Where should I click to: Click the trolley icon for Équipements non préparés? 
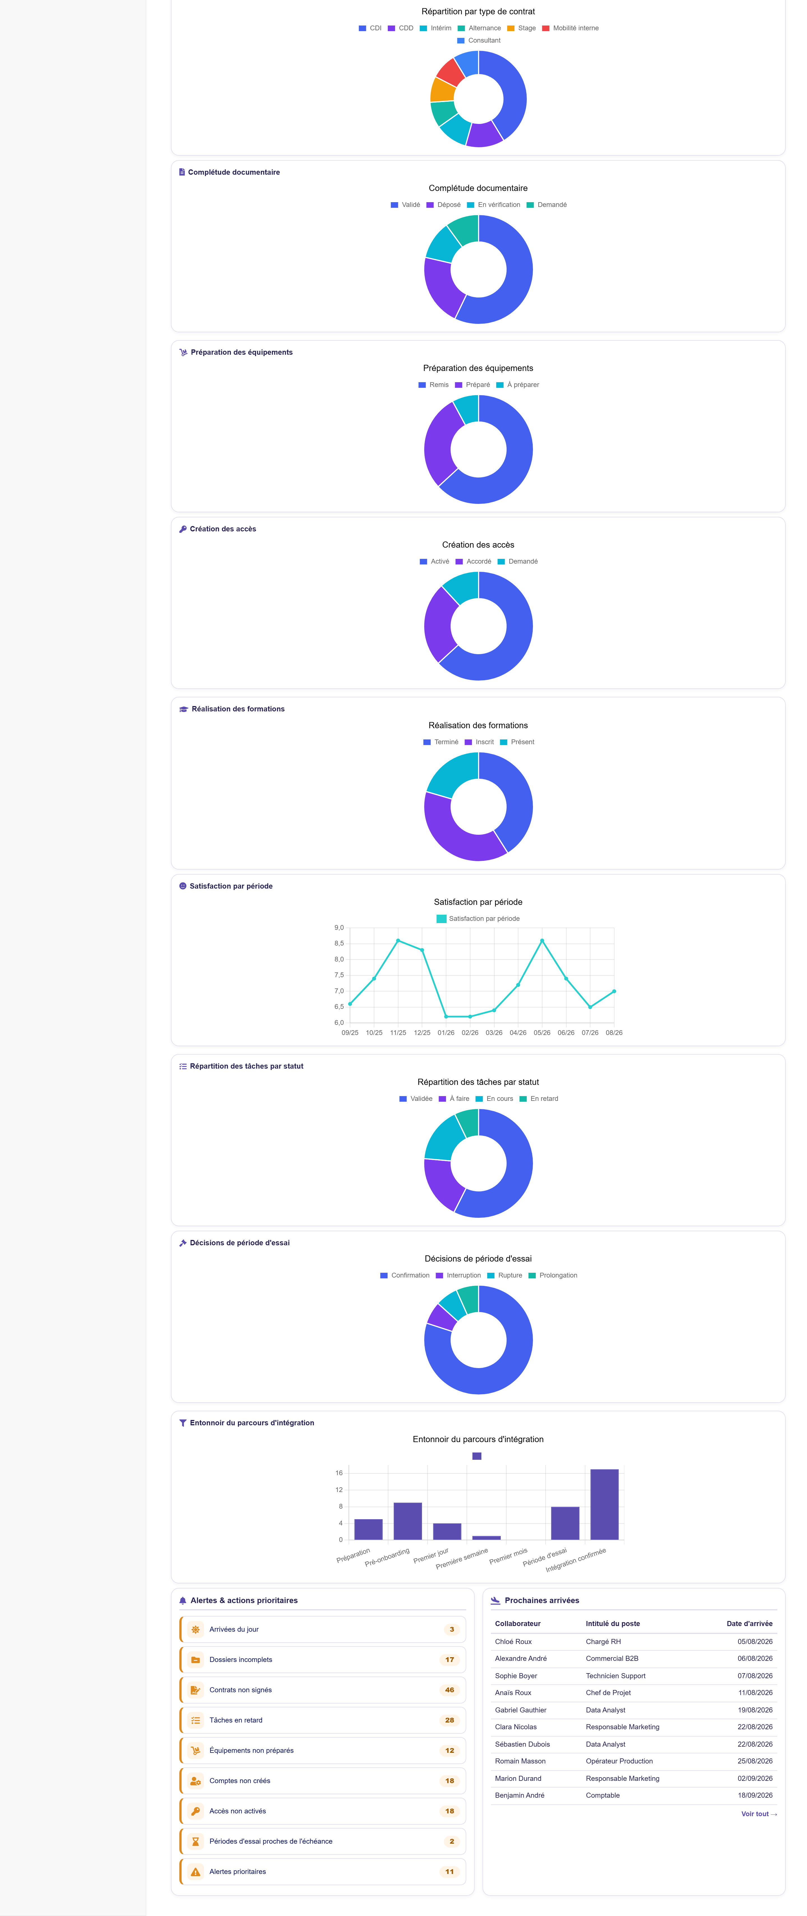click(195, 1750)
